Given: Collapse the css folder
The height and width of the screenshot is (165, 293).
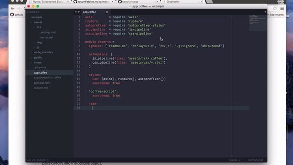Looking at the screenshot, I should [x=34, y=27].
